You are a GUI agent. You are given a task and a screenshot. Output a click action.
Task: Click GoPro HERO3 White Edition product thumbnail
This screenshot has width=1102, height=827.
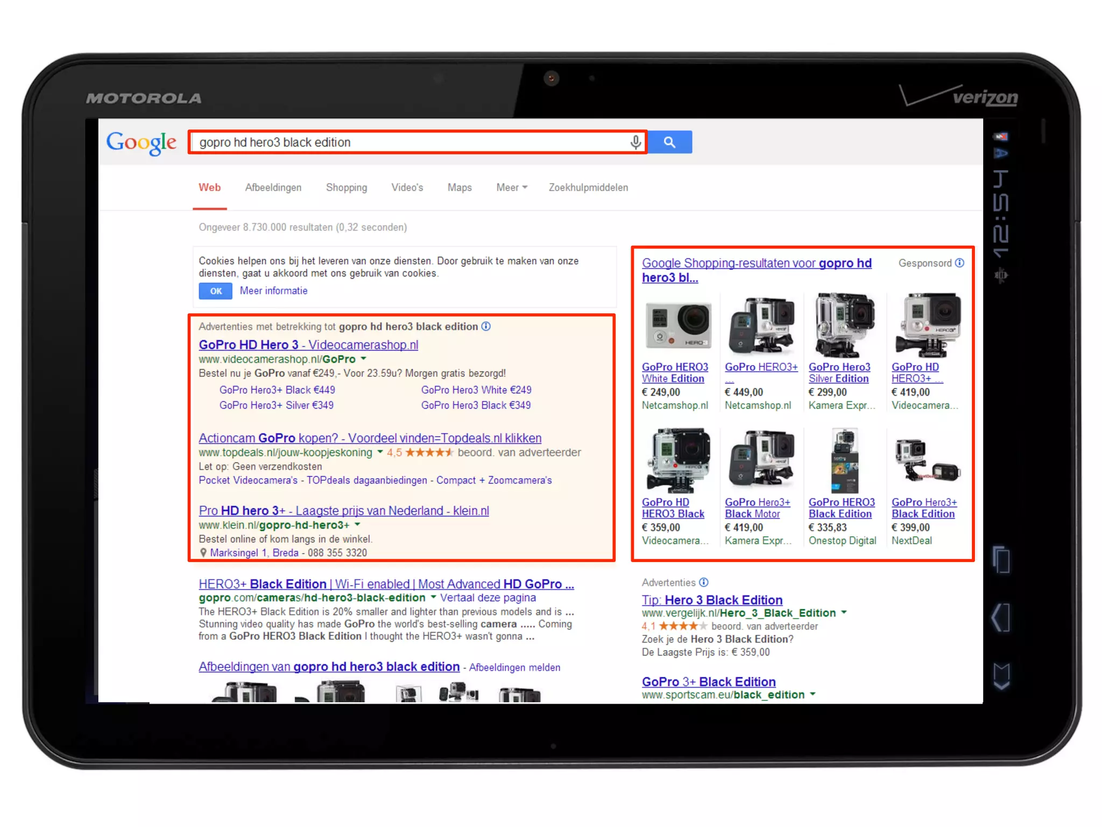[678, 325]
